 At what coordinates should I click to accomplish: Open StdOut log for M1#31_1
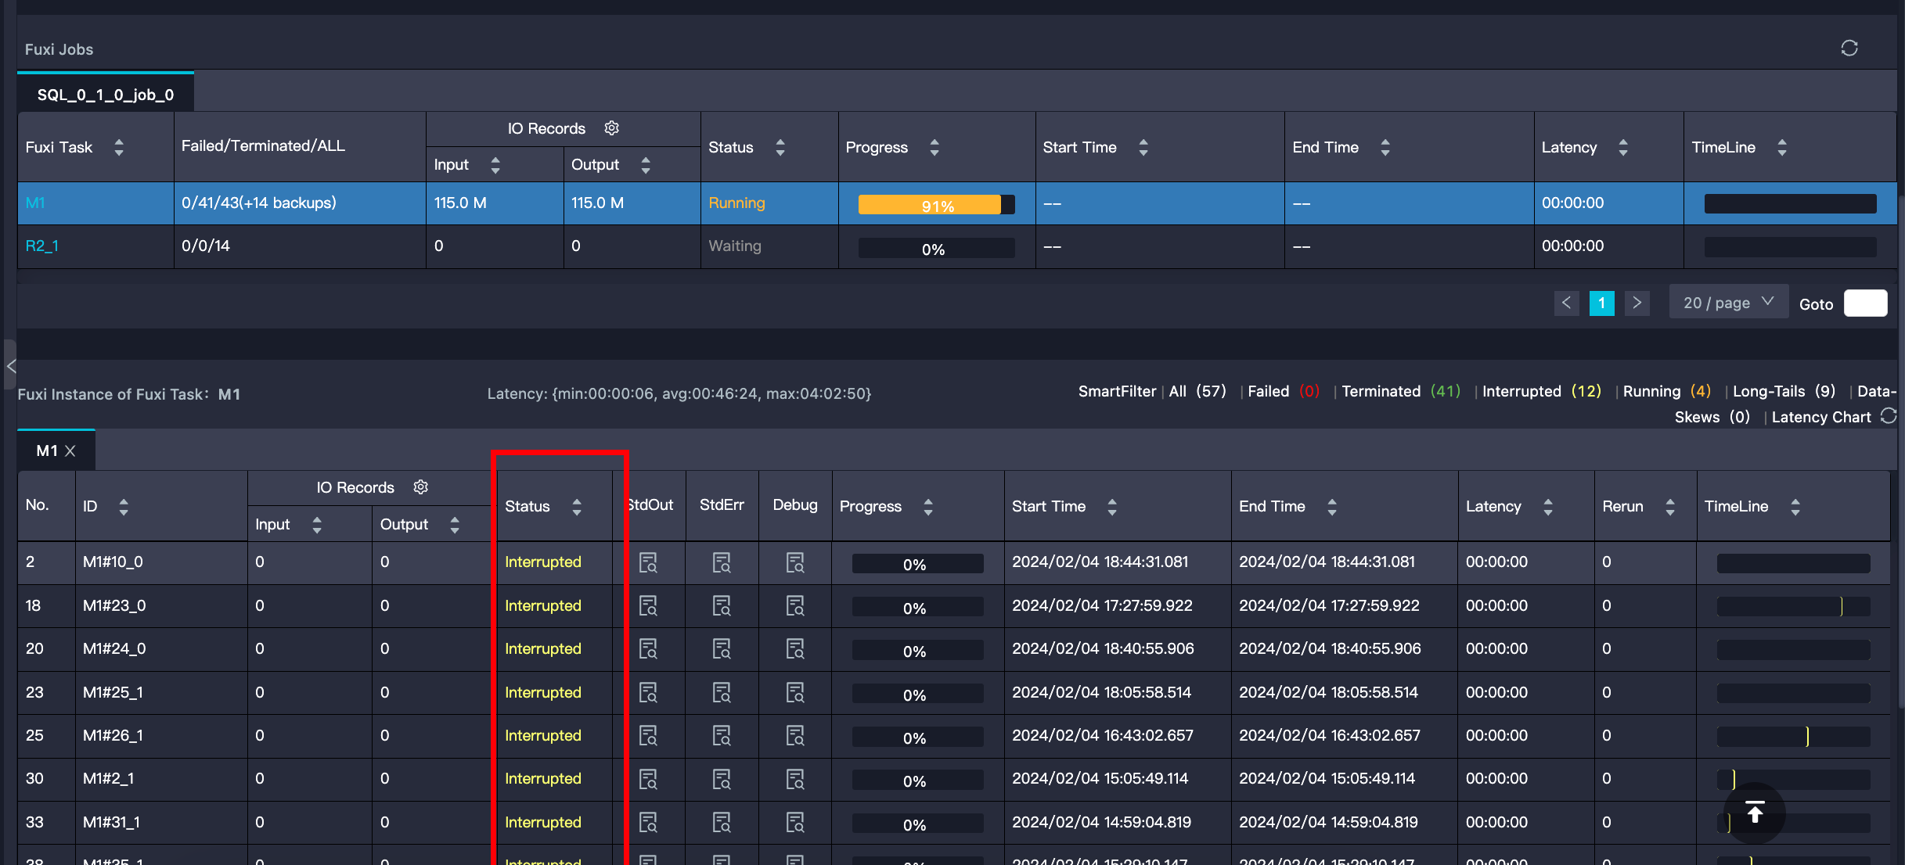[x=648, y=822]
